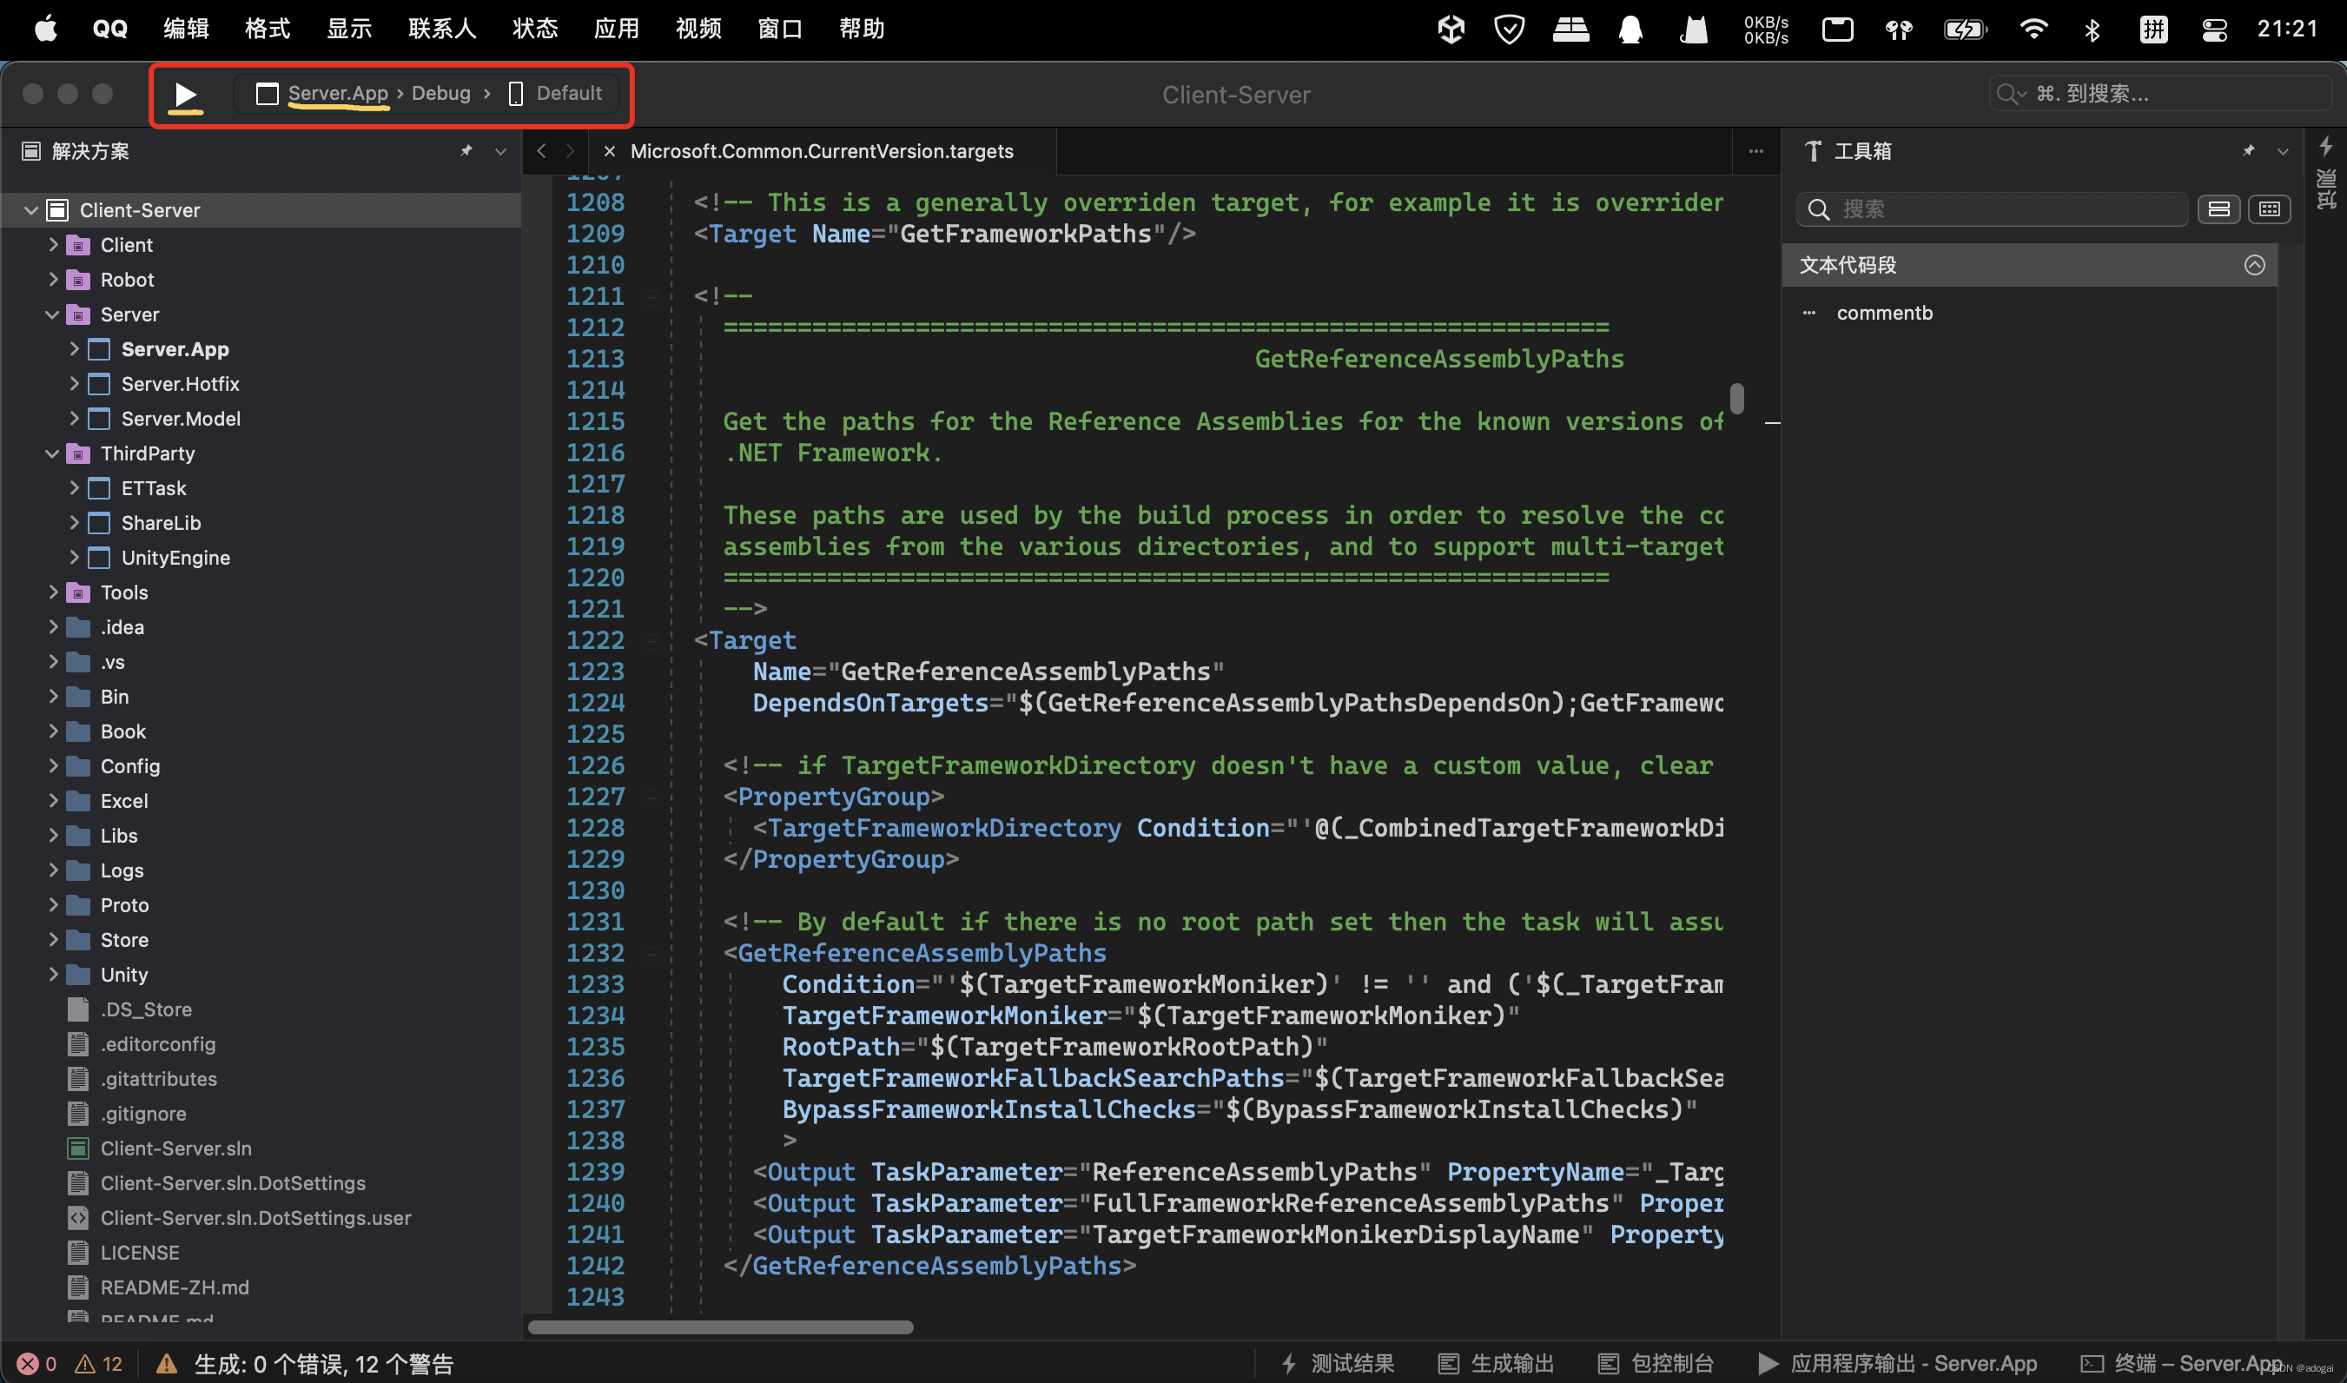Switch toolbox to list view
Image resolution: width=2347 pixels, height=1383 pixels.
pos(2219,208)
